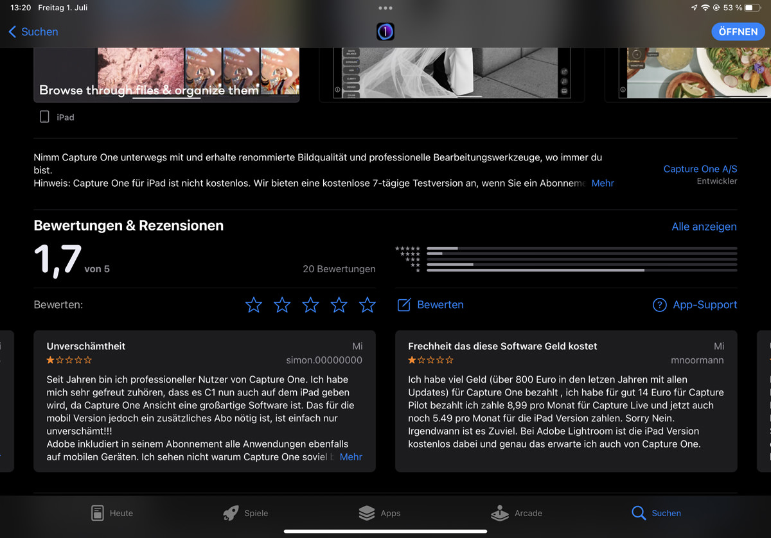Open the 'Unverschämtheit' review card title
Viewport: 771px width, 538px height.
coord(86,346)
